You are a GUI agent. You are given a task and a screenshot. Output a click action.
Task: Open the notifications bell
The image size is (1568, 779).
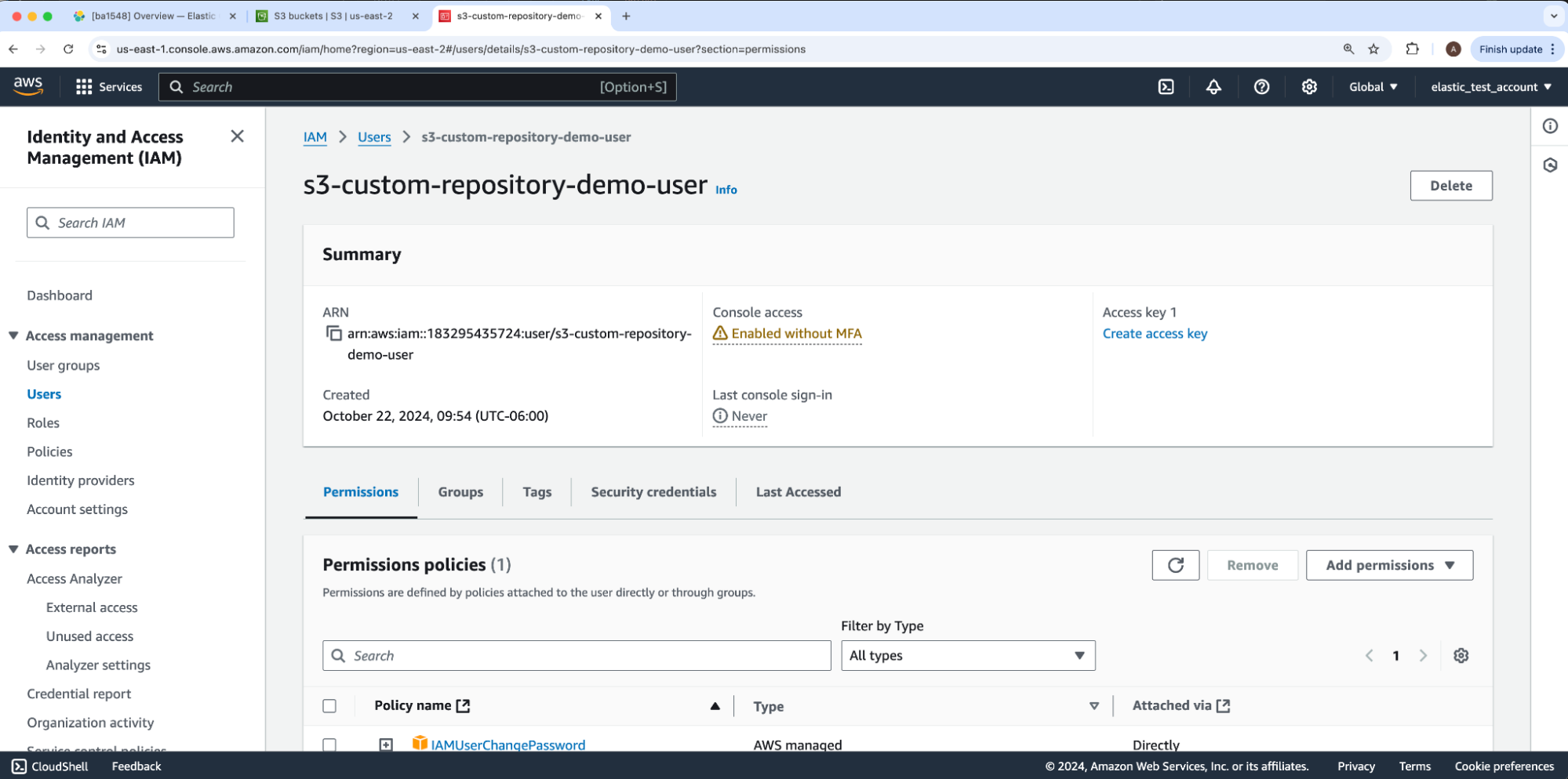coord(1213,87)
